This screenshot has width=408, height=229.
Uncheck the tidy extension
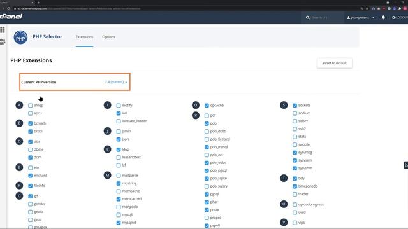[295, 179]
